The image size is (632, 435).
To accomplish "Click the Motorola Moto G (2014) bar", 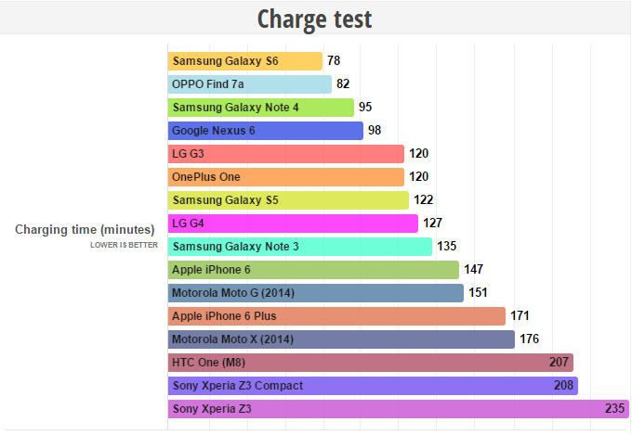I will 316,293.
